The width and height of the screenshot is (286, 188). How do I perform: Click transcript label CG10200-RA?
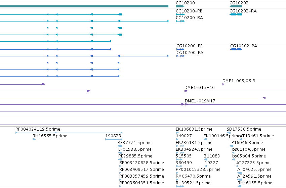pyautogui.click(x=189, y=18)
